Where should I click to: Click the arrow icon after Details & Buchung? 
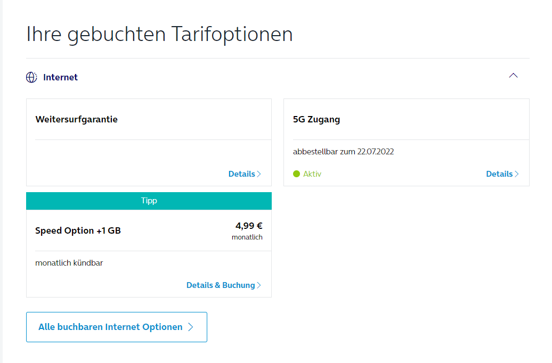(x=259, y=285)
